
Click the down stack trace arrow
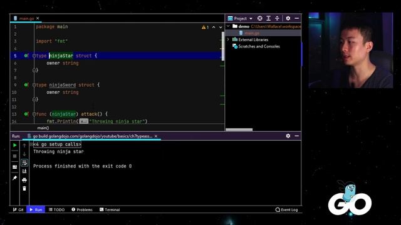[24, 154]
